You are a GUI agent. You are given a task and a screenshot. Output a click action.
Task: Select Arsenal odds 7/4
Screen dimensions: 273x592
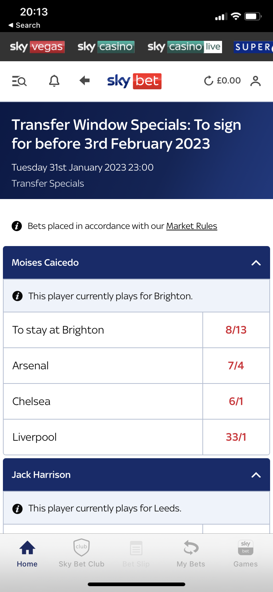(x=236, y=366)
